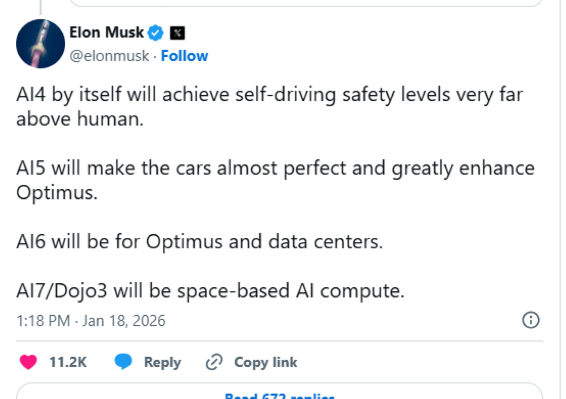This screenshot has width=566, height=399.
Task: Click the 11.2K likes count
Action: tap(68, 362)
